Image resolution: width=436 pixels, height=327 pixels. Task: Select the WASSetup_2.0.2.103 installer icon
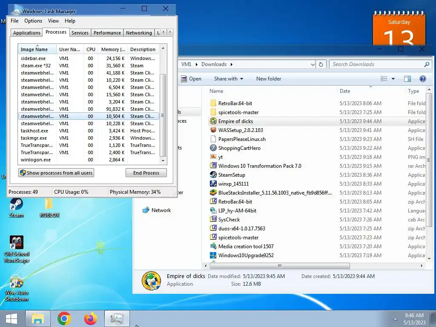click(x=213, y=130)
